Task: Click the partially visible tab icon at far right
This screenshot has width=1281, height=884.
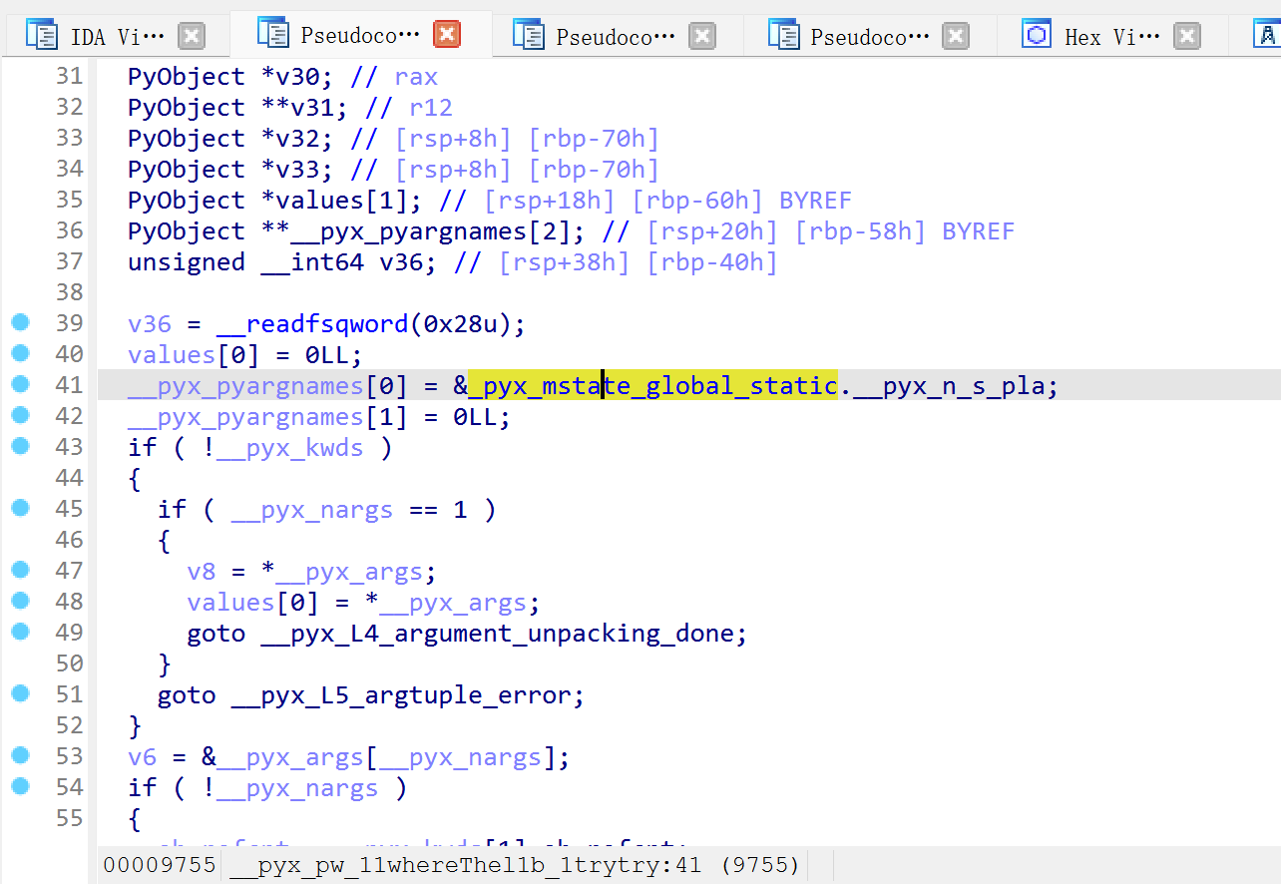Action: [x=1268, y=36]
